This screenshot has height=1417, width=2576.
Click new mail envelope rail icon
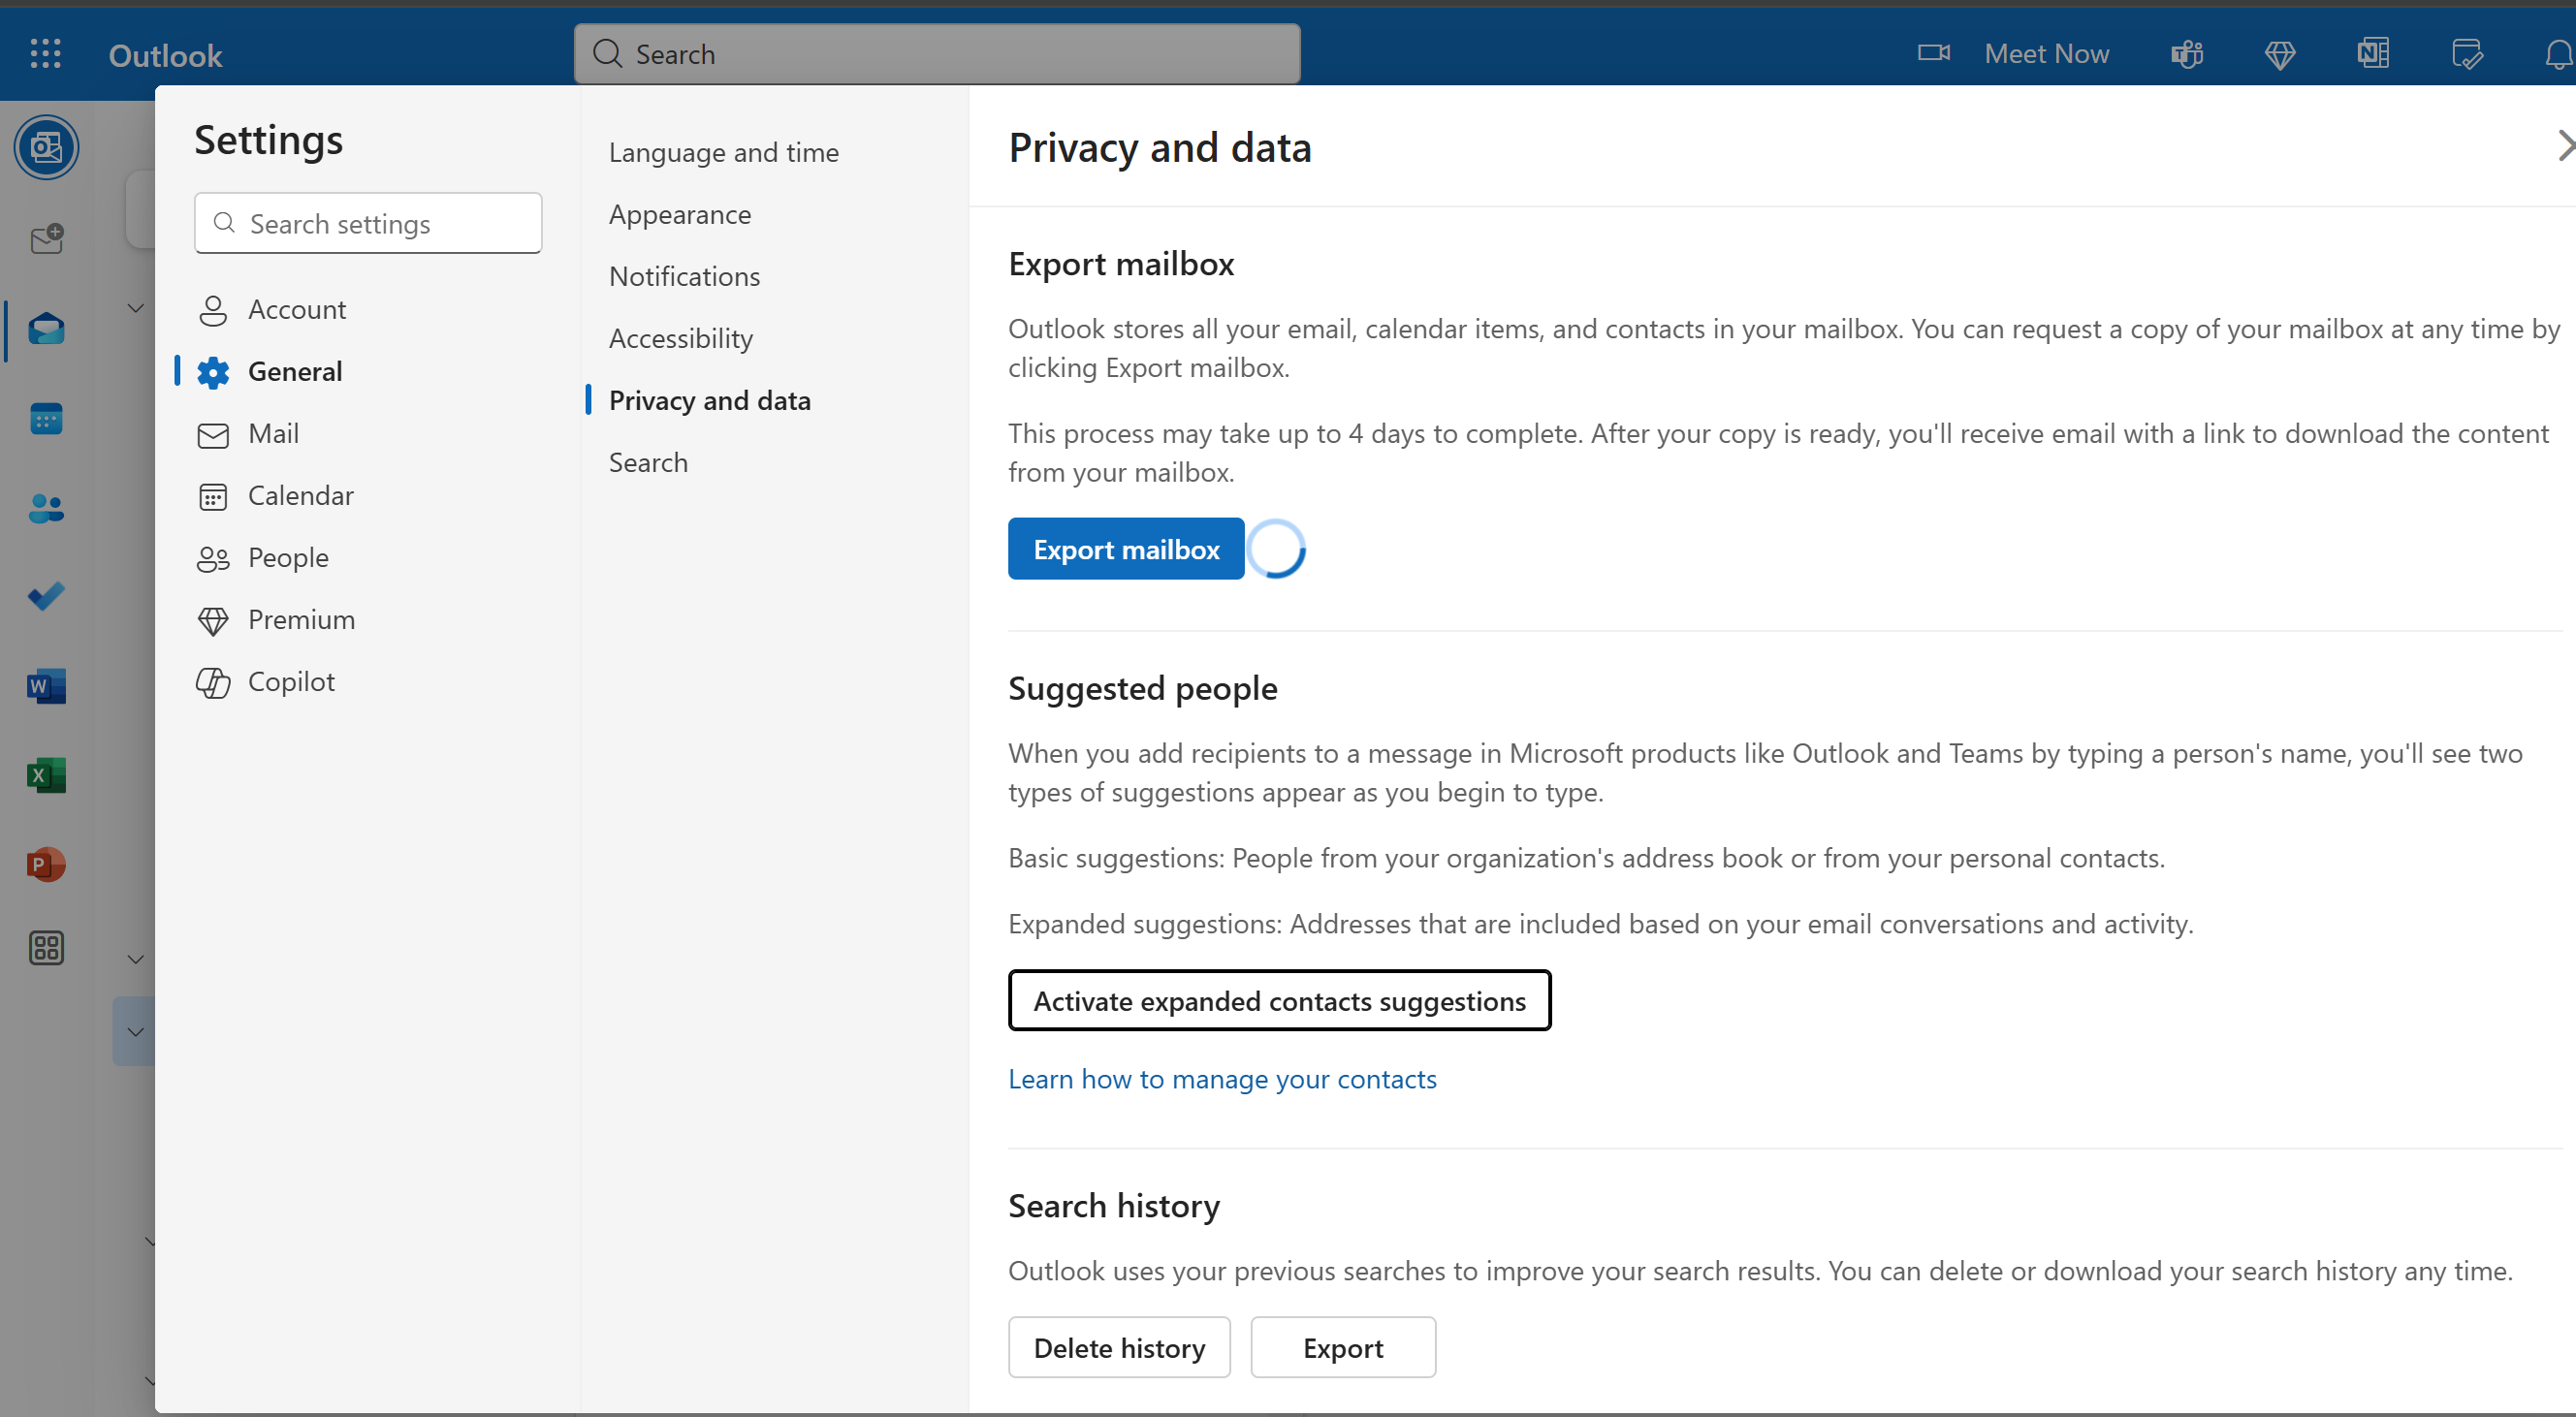[46, 240]
